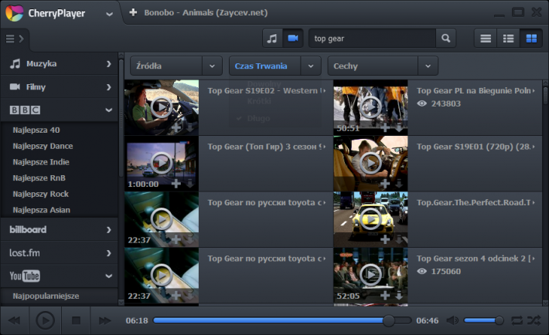Expand the Muzyka section
The height and width of the screenshot is (335, 549).
60,63
